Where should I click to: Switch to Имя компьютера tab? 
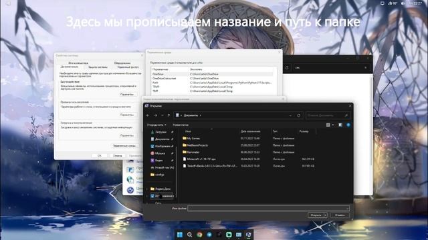pos(78,63)
